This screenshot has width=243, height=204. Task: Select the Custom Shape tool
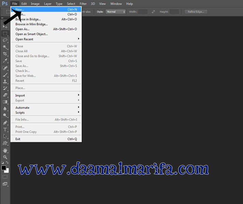(x=5, y=143)
